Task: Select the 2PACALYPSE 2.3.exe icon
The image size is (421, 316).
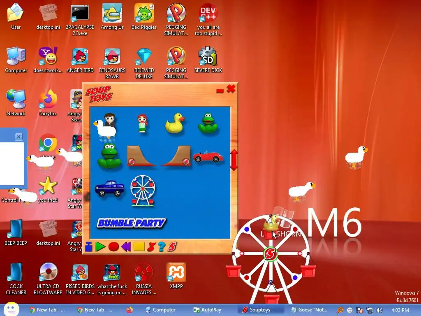Action: (x=80, y=19)
